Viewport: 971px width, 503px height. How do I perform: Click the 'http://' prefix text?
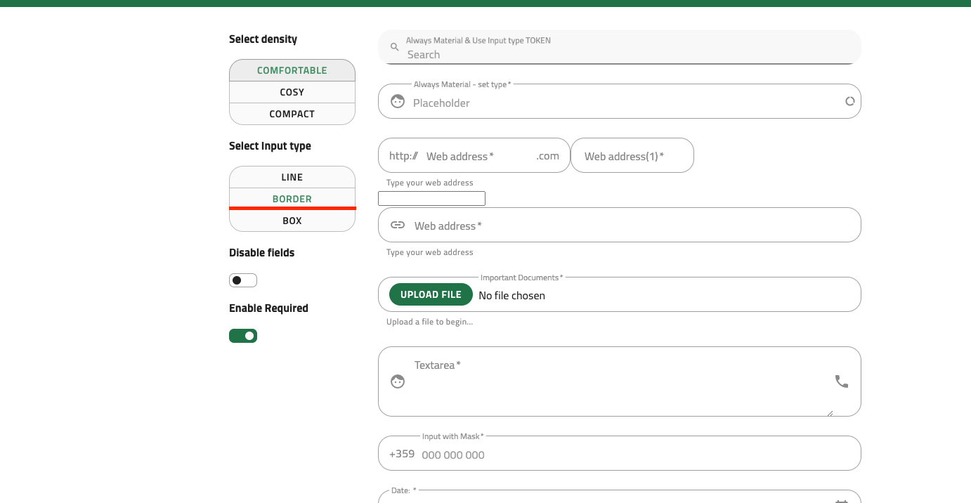(404, 156)
